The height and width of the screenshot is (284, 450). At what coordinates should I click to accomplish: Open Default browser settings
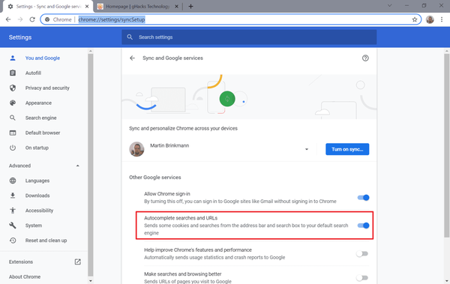[43, 133]
